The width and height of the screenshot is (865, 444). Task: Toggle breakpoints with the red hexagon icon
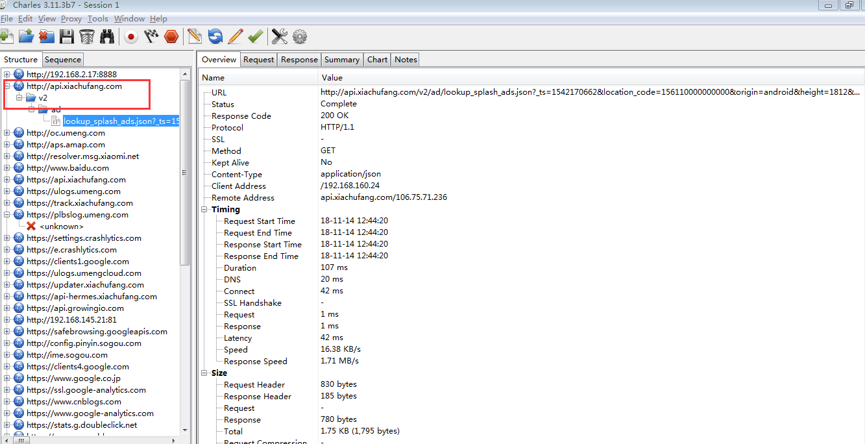coord(171,36)
